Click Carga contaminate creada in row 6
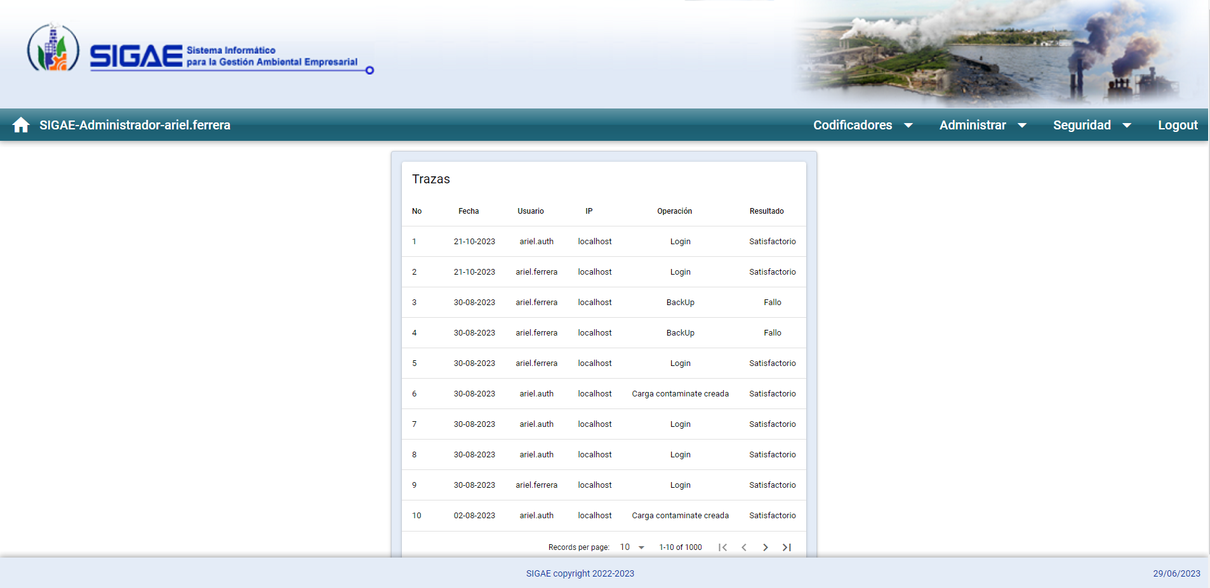 click(680, 394)
